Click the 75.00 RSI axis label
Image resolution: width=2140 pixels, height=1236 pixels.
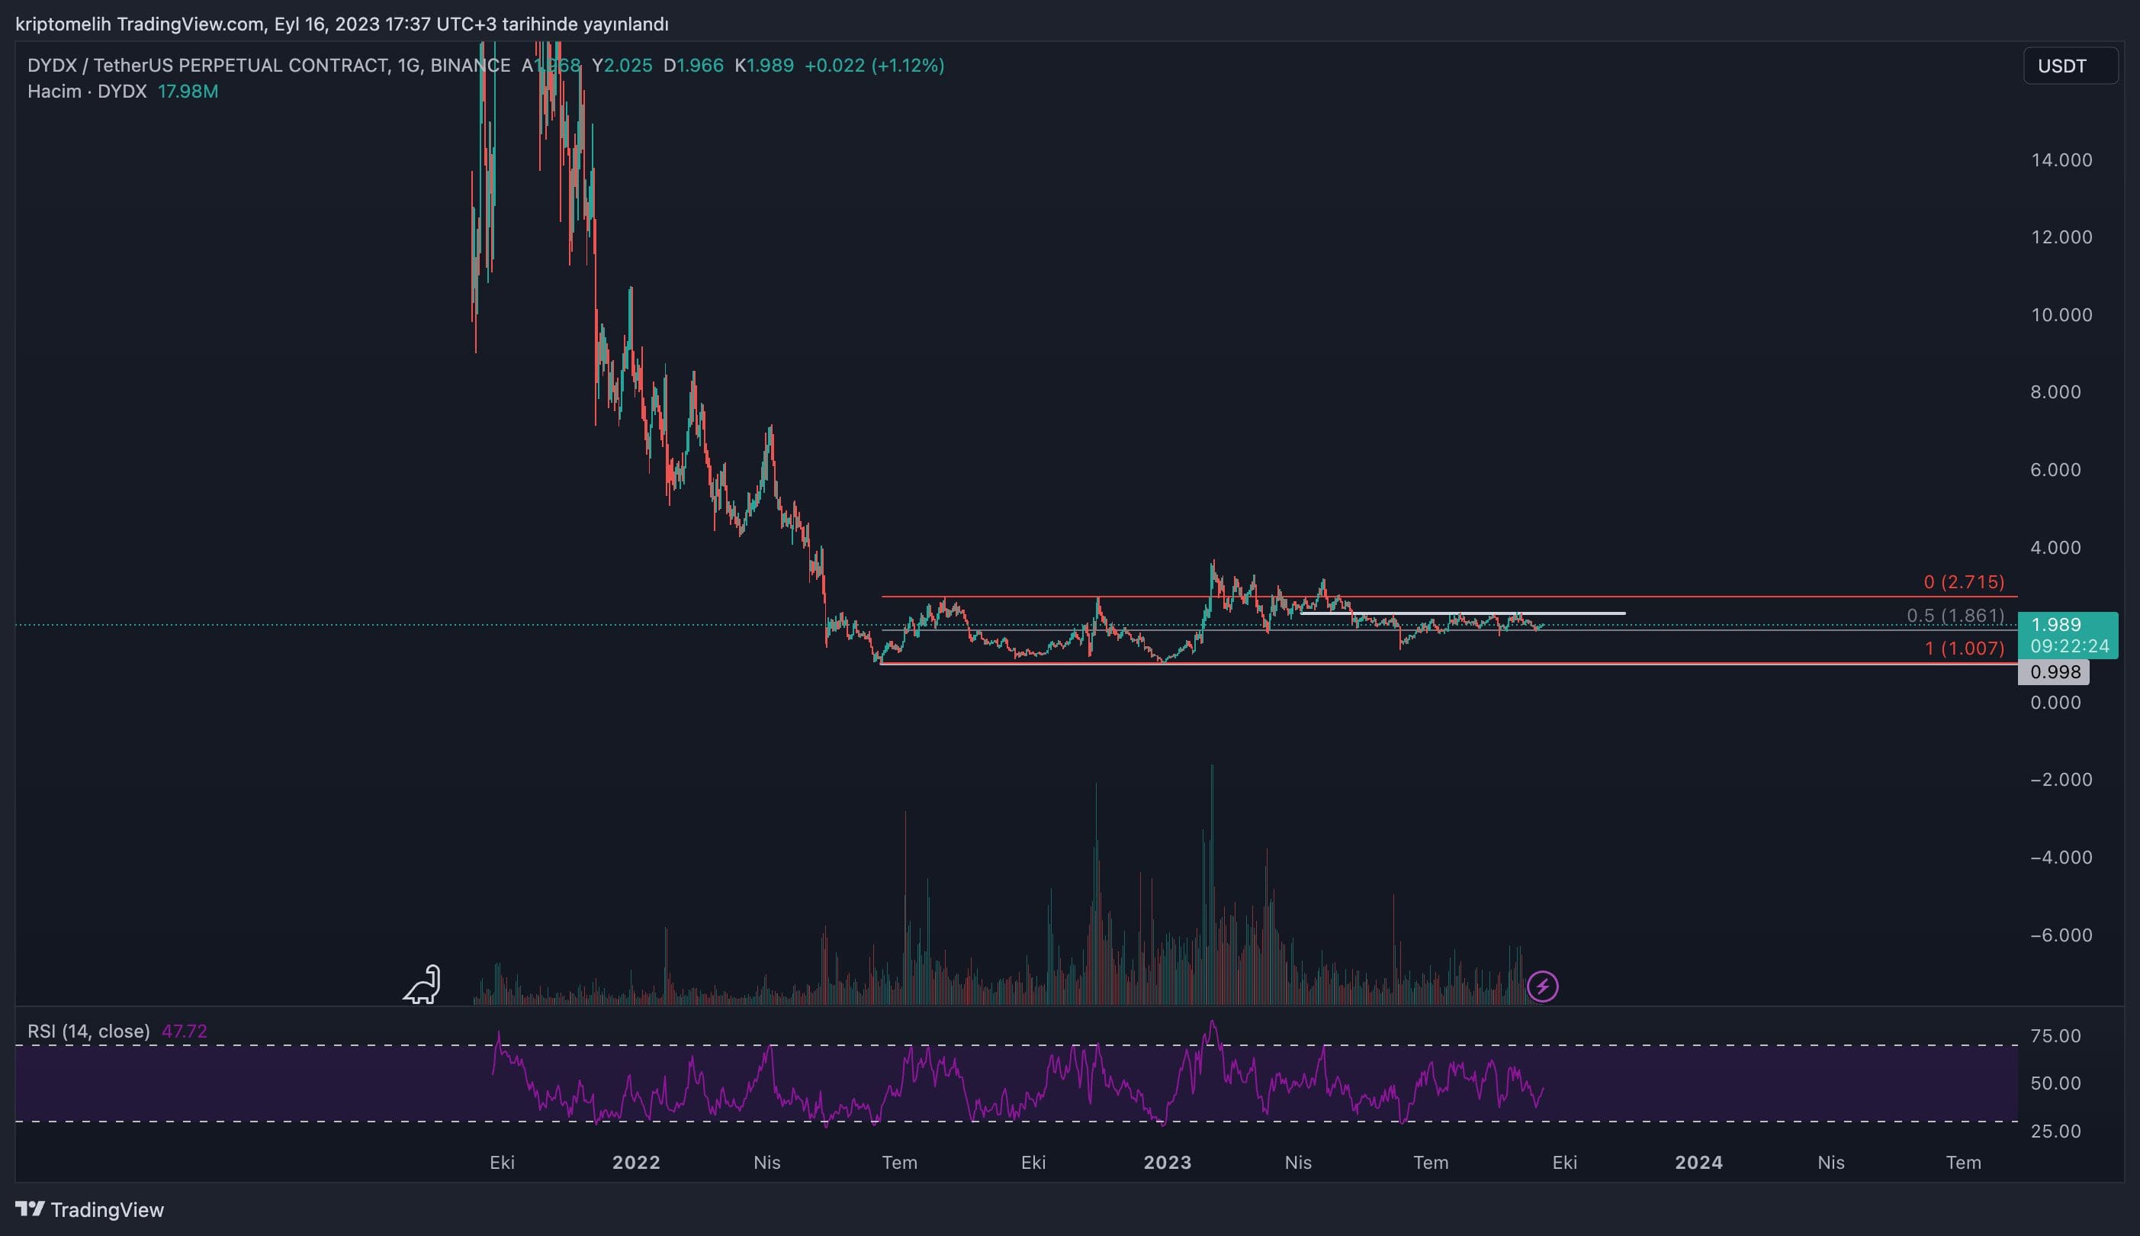[2055, 1035]
